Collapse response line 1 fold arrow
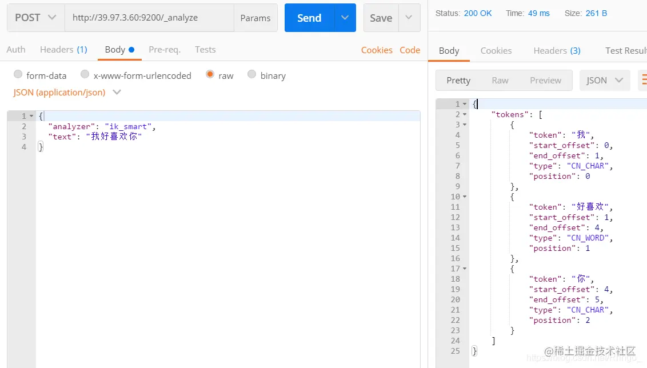 click(465, 104)
